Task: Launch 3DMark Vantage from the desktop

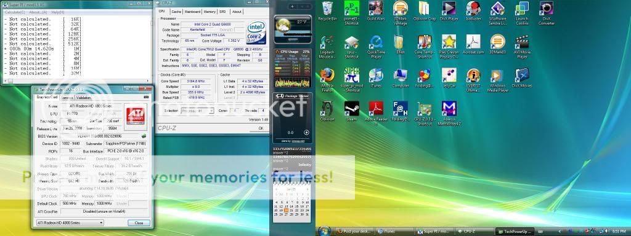Action: tap(400, 14)
